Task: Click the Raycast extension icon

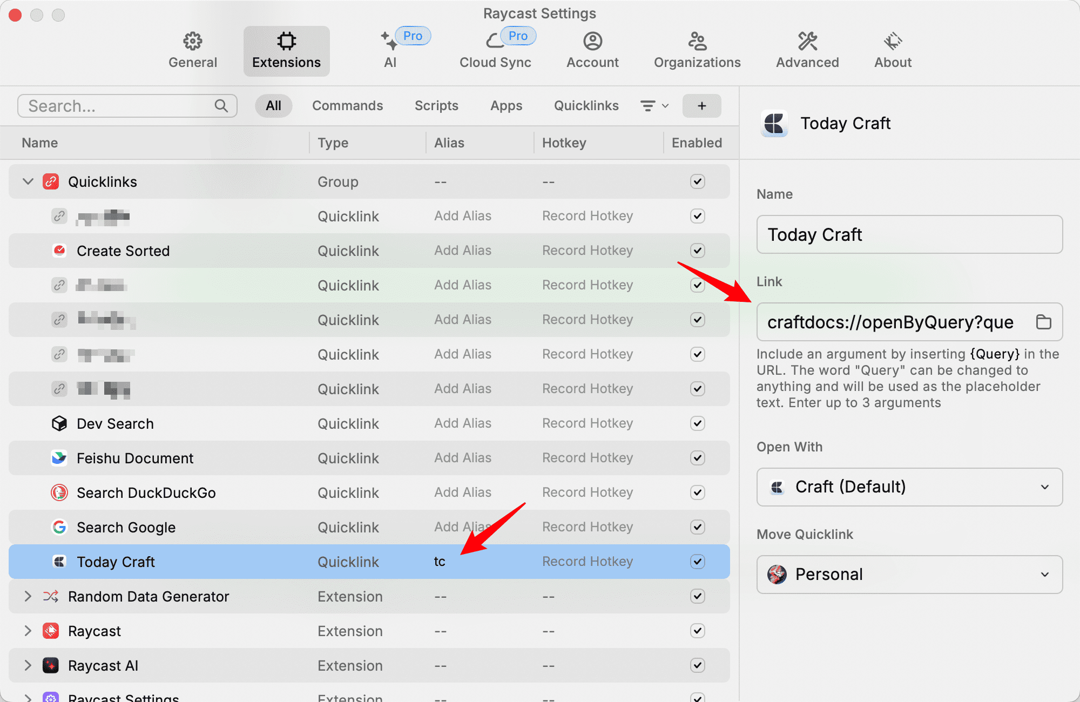Action: [51, 631]
